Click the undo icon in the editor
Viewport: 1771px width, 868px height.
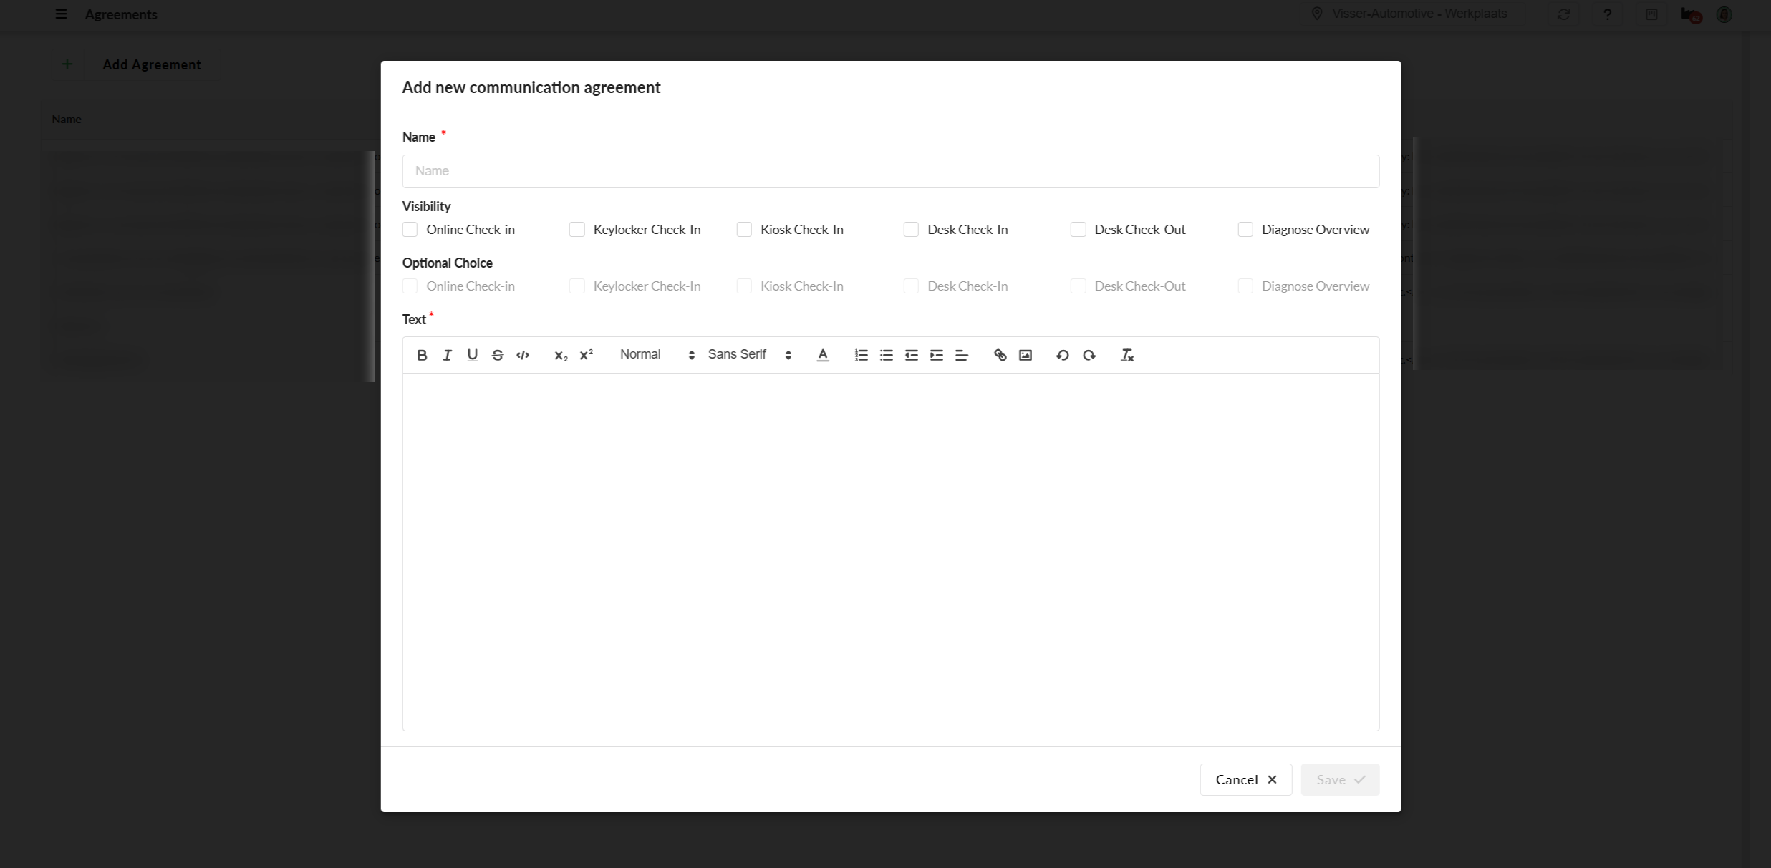[x=1062, y=355]
